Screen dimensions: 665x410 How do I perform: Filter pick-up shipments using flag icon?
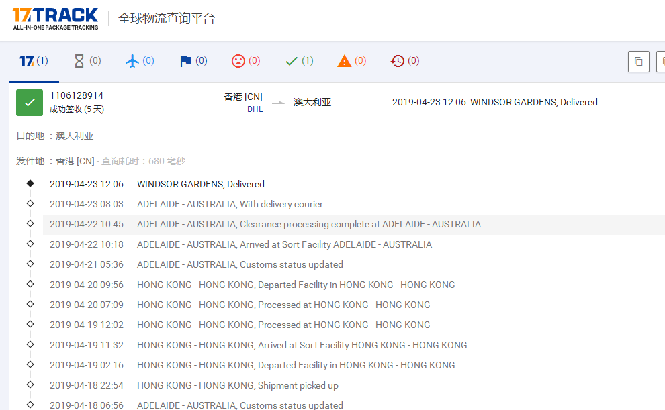pos(186,60)
